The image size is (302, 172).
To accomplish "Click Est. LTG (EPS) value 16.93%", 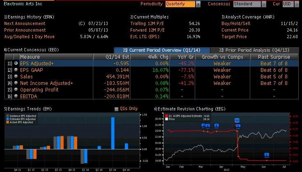I will [x=194, y=37].
